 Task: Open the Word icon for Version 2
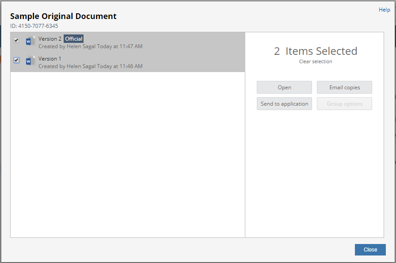coord(30,41)
